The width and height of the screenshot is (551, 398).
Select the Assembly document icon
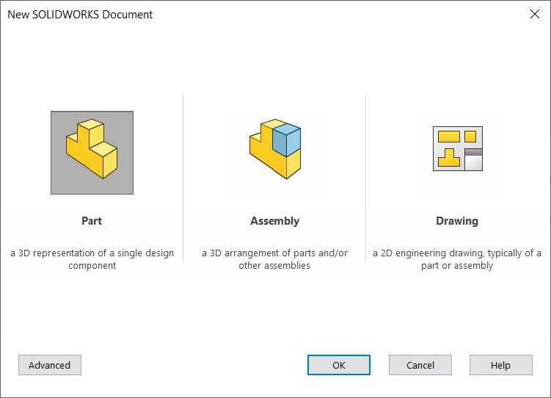(275, 149)
